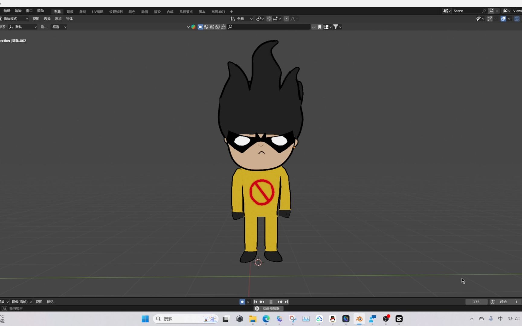Click the half-shaded sphere filter icon
This screenshot has height=326, width=522.
206,27
